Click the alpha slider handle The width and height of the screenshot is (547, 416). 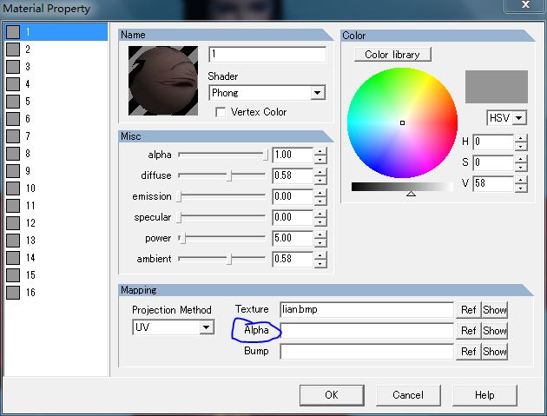[266, 155]
